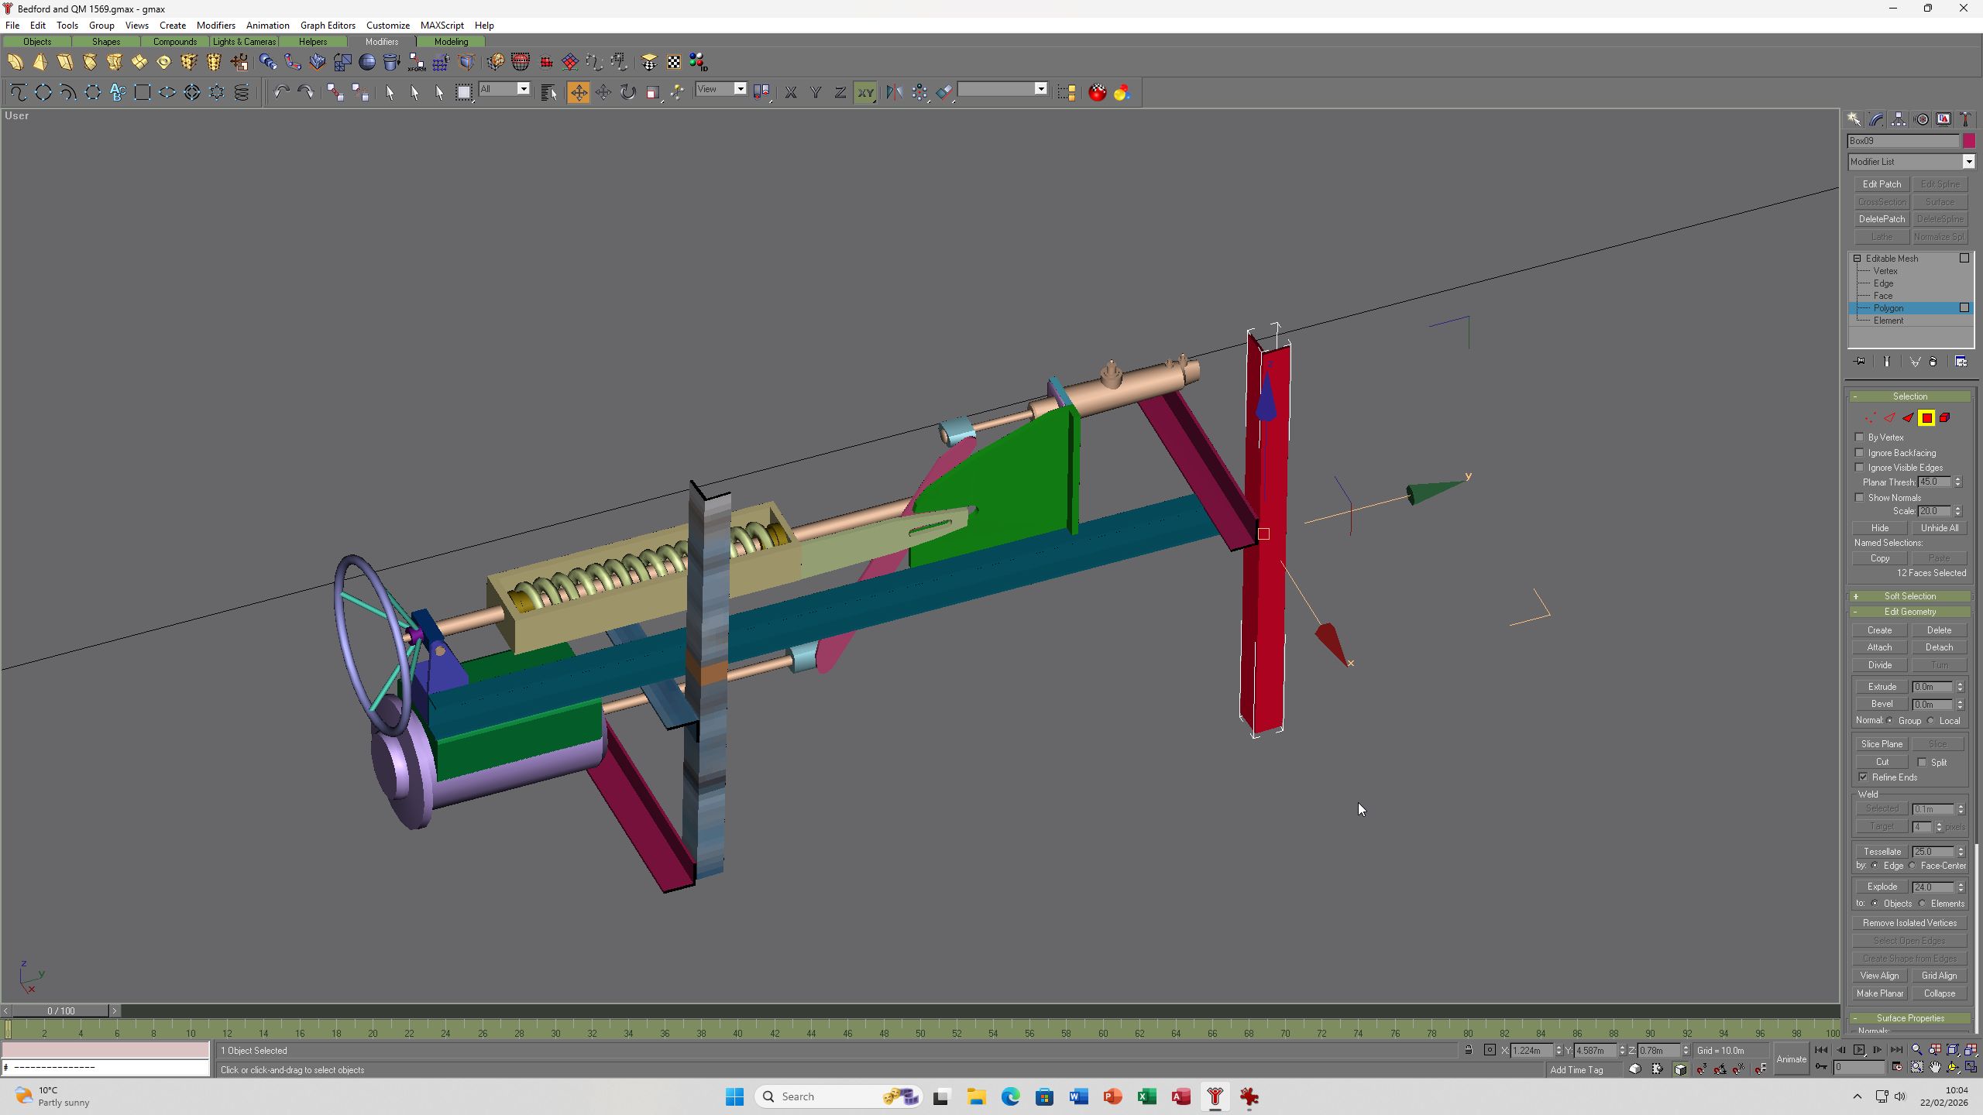Select the Move tool in toolbar

(578, 92)
